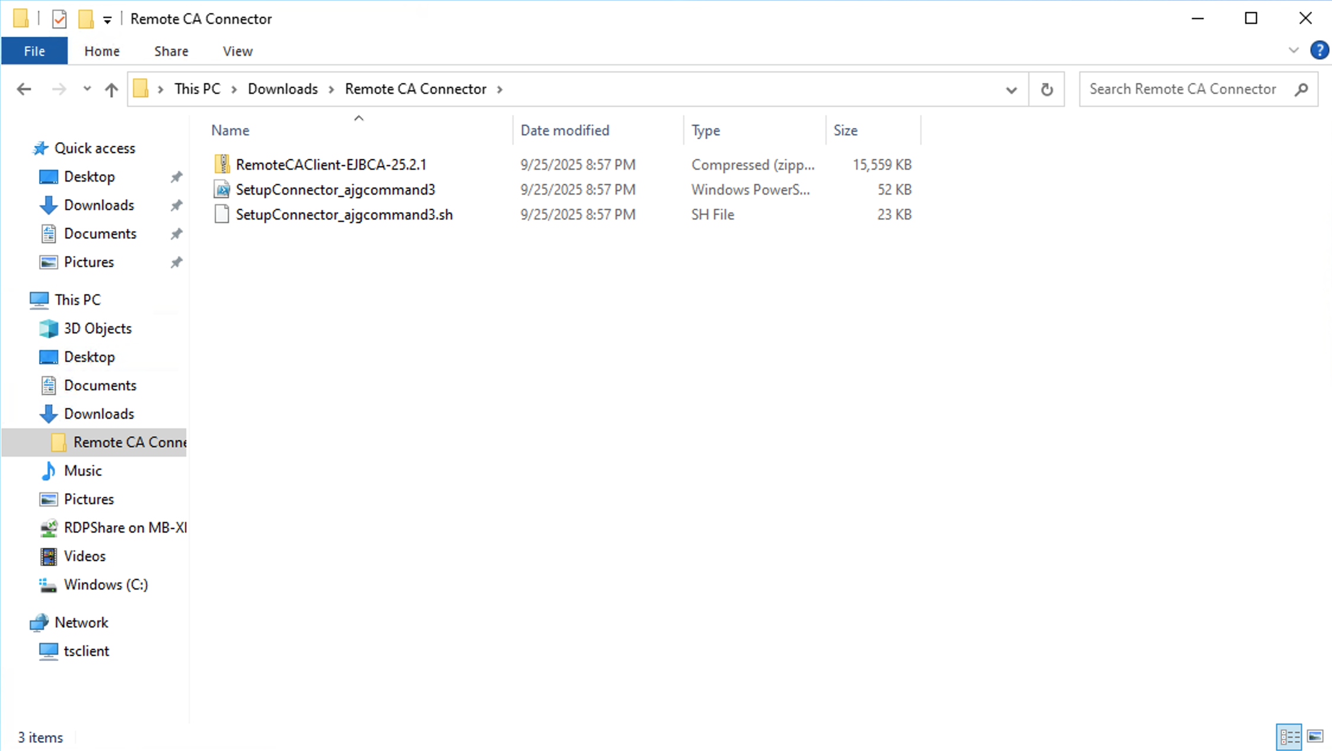Viewport: 1332px width, 751px height.
Task: Click Downloads in the breadcrumb path
Action: (x=282, y=89)
